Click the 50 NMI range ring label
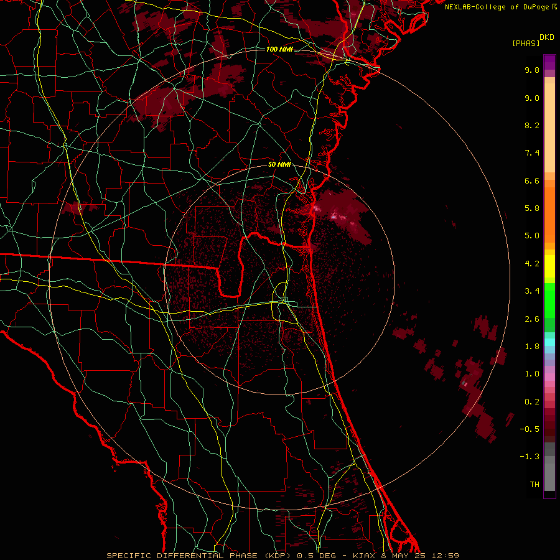 click(x=279, y=164)
